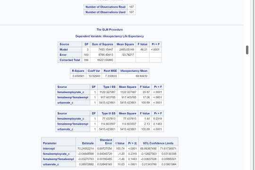Image resolution: width=255 pixels, height=170 pixels.
Task: Click the urbanrate_c t Value 10.03
Action: tap(121, 164)
